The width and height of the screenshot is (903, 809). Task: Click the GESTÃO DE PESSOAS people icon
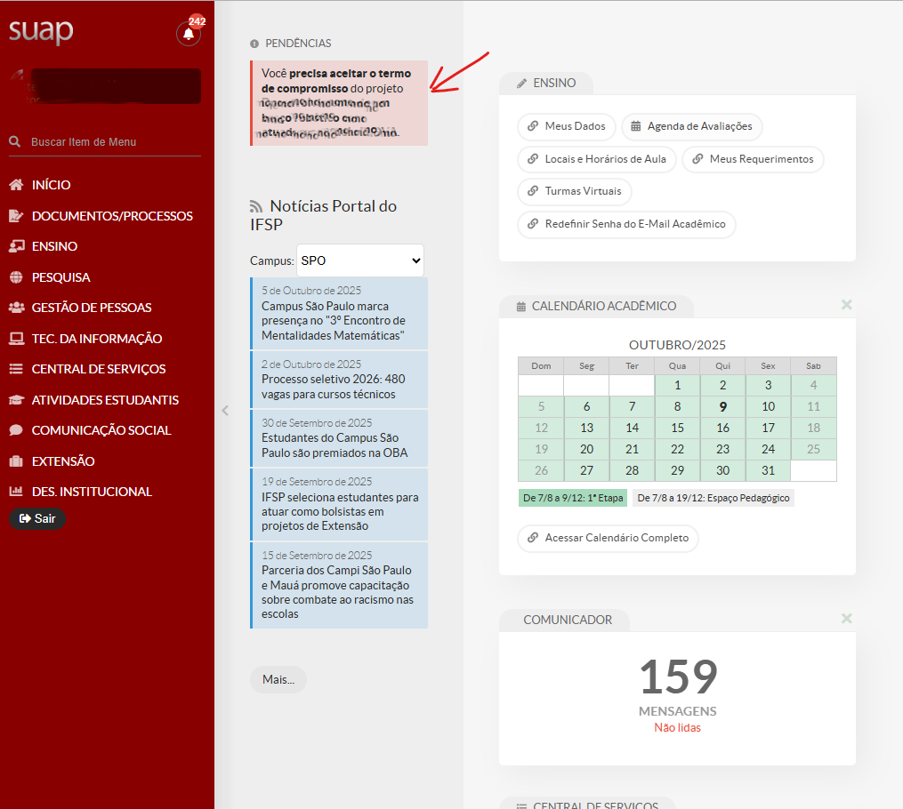point(16,308)
